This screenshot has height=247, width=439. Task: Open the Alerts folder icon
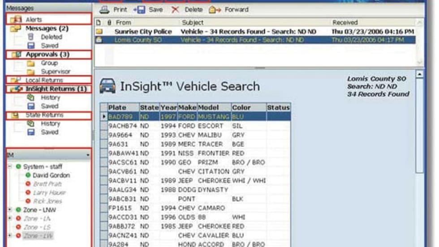[x=16, y=19]
